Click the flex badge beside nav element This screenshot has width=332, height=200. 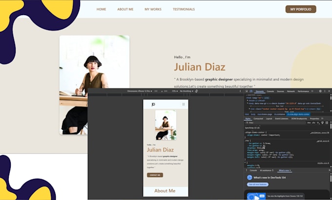point(318,109)
